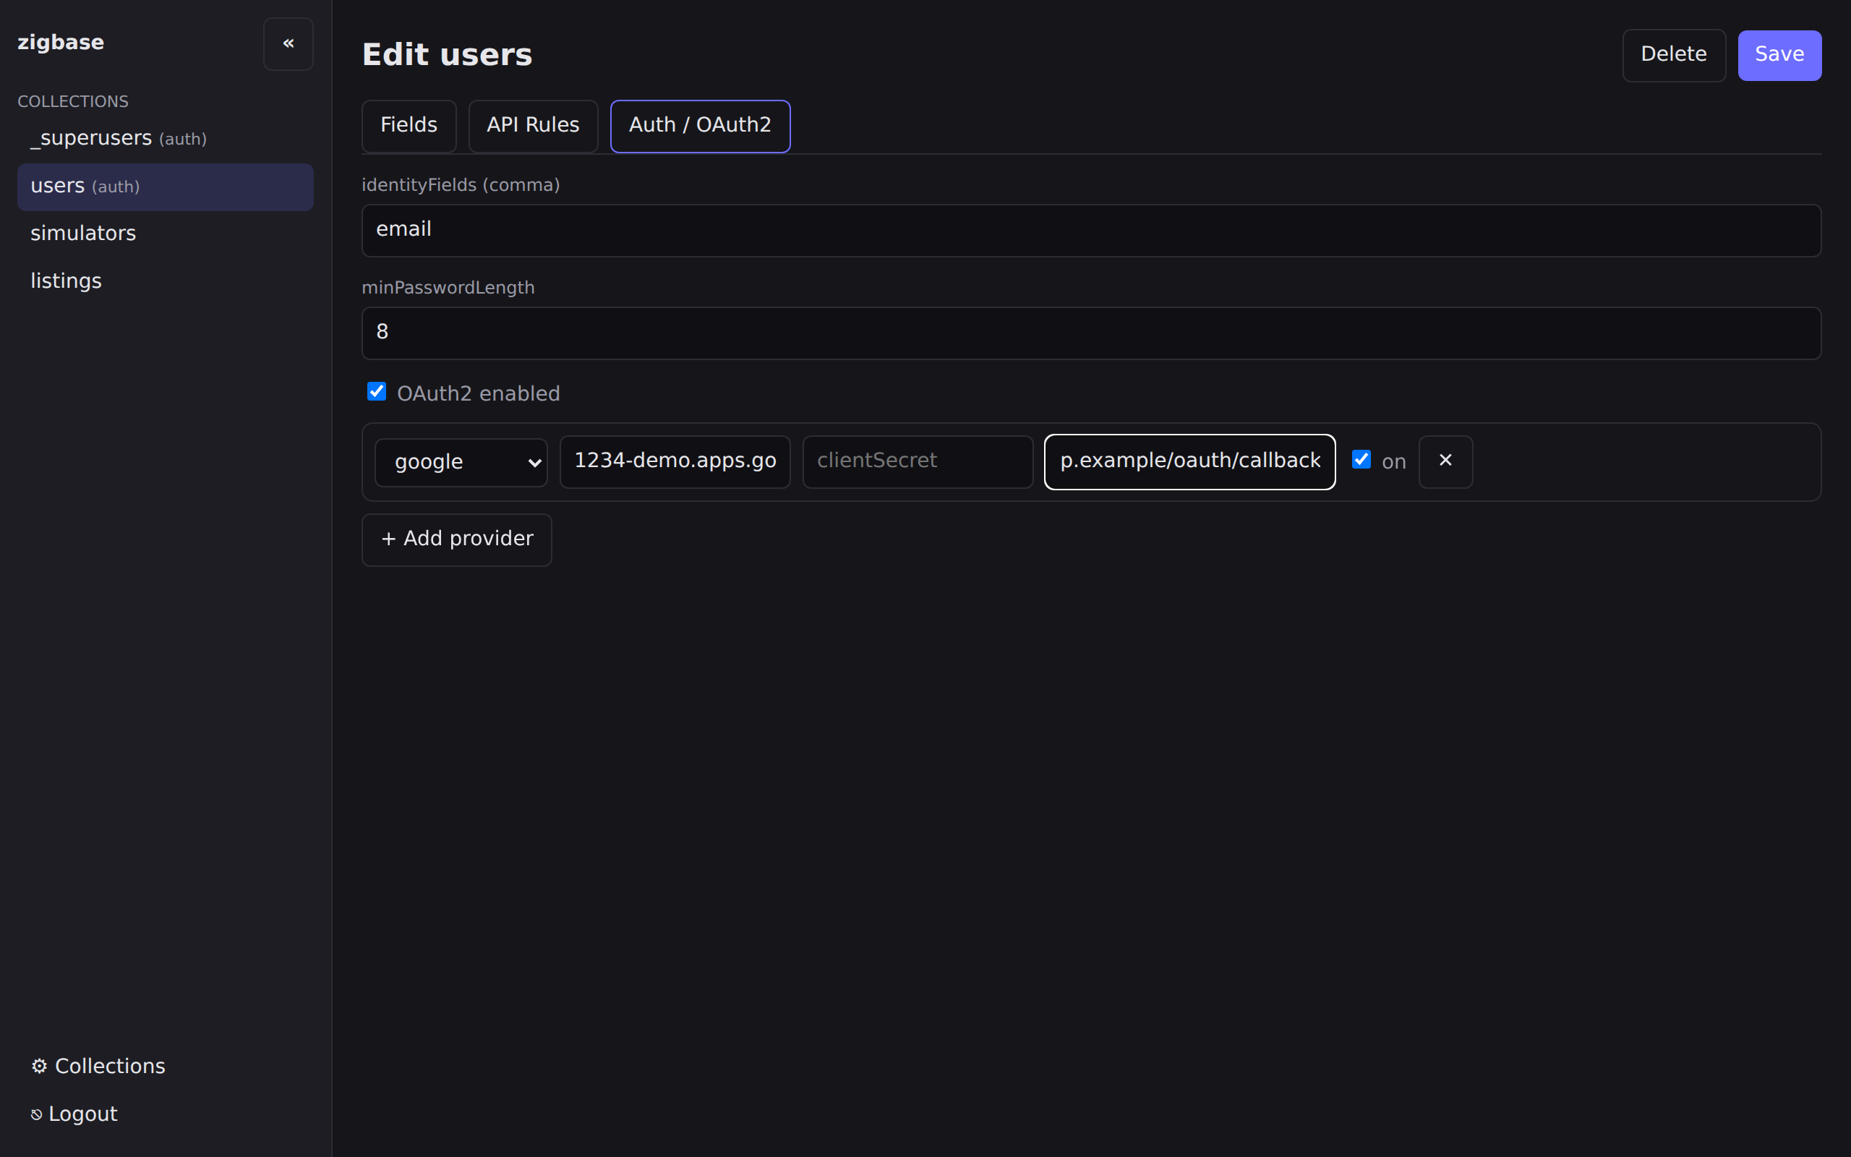Select the Auth / OAuth2 tab
Viewport: 1851px width, 1157px height.
(700, 126)
